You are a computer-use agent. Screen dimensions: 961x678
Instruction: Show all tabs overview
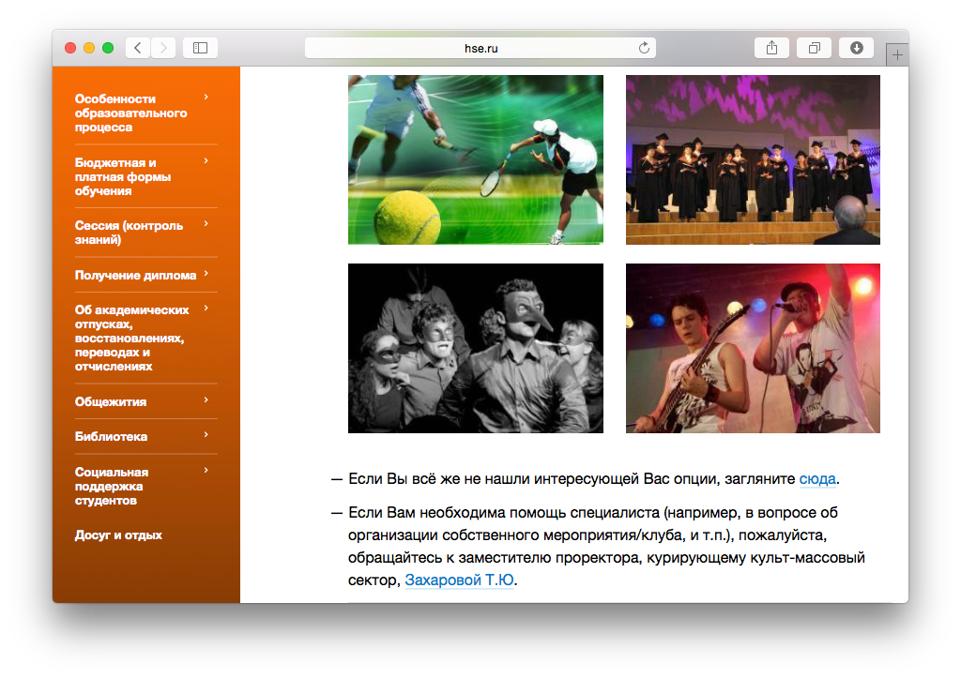tap(814, 48)
